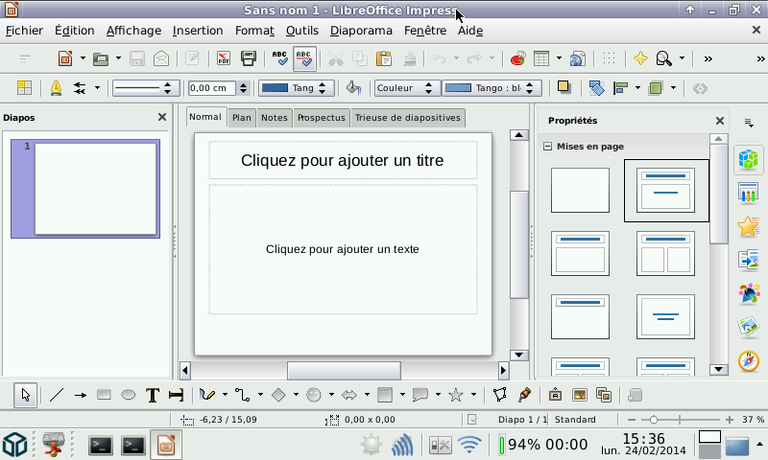Click the zoom in plus button
This screenshot has height=460, width=768.
coord(730,420)
